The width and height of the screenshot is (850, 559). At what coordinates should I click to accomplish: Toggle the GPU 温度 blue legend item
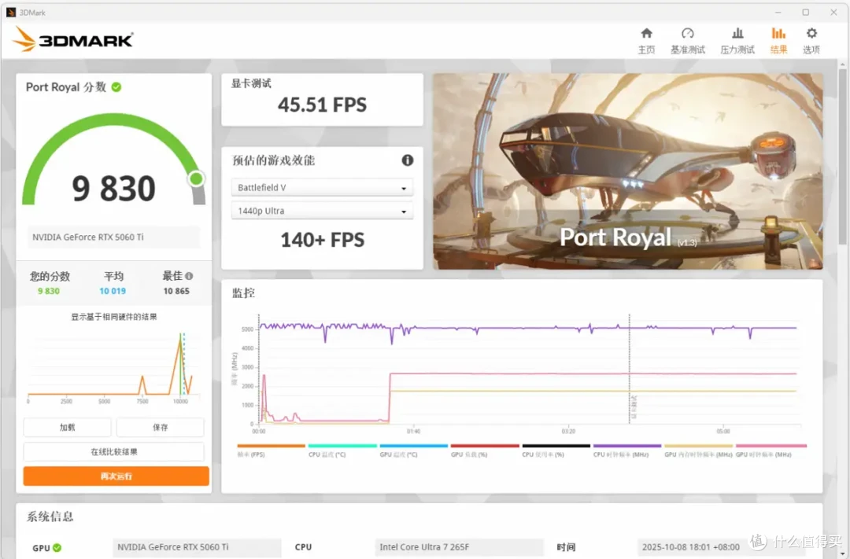pos(414,451)
